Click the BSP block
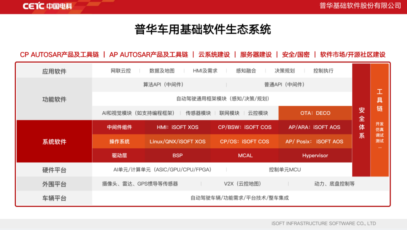Viewport: 407px width, 230px height. [x=178, y=156]
